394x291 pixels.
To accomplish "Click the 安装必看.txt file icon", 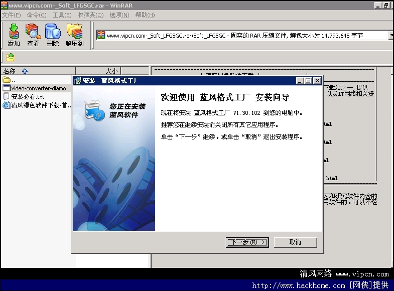I will [x=7, y=96].
